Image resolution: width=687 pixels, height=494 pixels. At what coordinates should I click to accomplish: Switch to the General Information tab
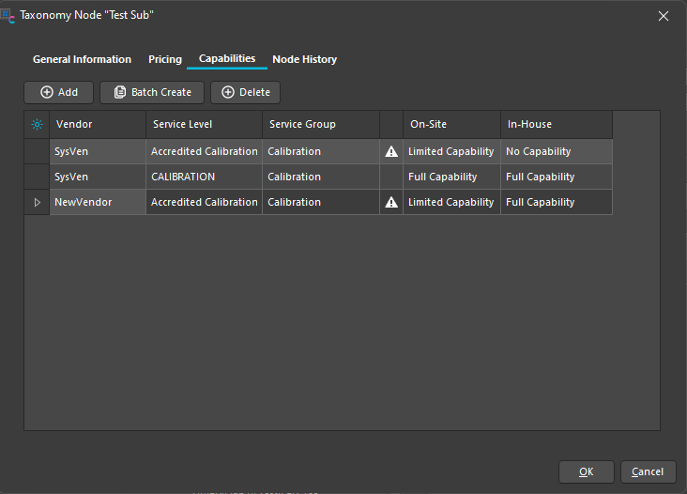(x=82, y=59)
